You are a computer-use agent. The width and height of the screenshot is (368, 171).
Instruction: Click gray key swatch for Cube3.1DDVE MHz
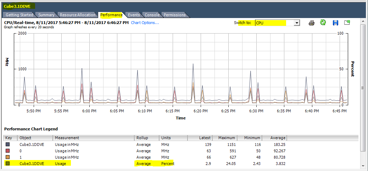pos(8,145)
